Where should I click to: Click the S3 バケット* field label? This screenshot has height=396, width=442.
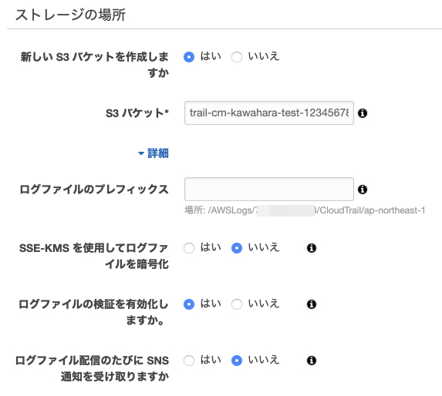tap(137, 113)
